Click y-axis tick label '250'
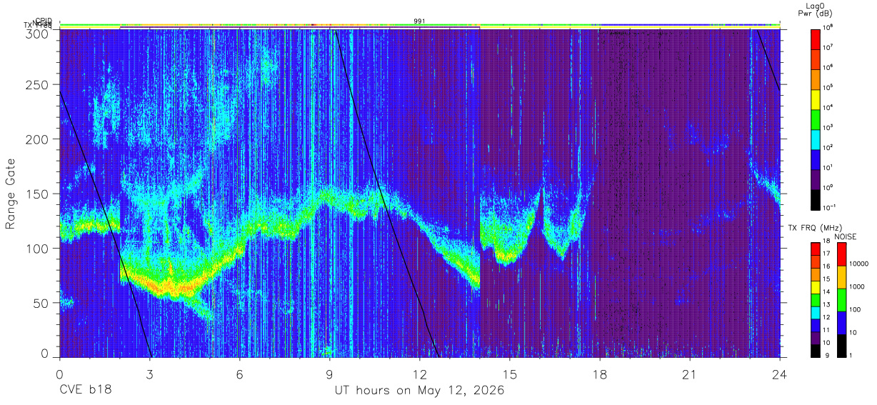877x405 pixels. (x=37, y=84)
